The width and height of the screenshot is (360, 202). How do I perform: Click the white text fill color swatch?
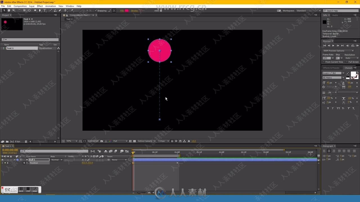tap(353, 74)
